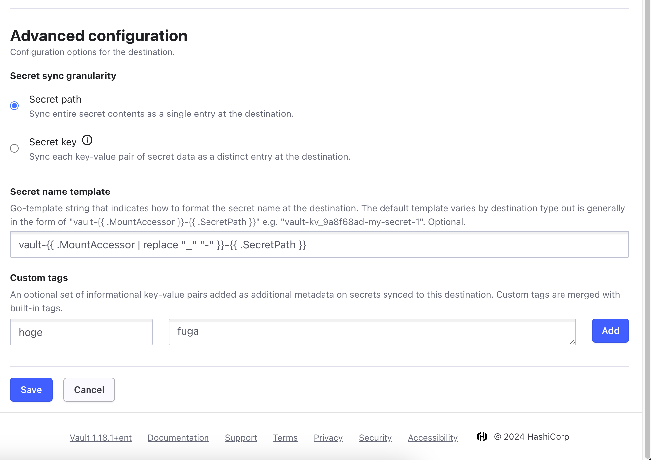Go to the Support footer link
651x460 pixels.
pyautogui.click(x=241, y=438)
